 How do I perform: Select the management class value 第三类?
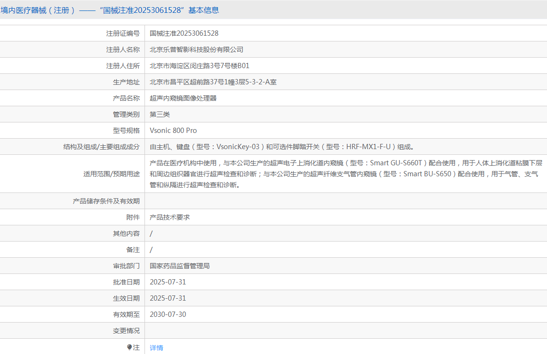[160, 114]
